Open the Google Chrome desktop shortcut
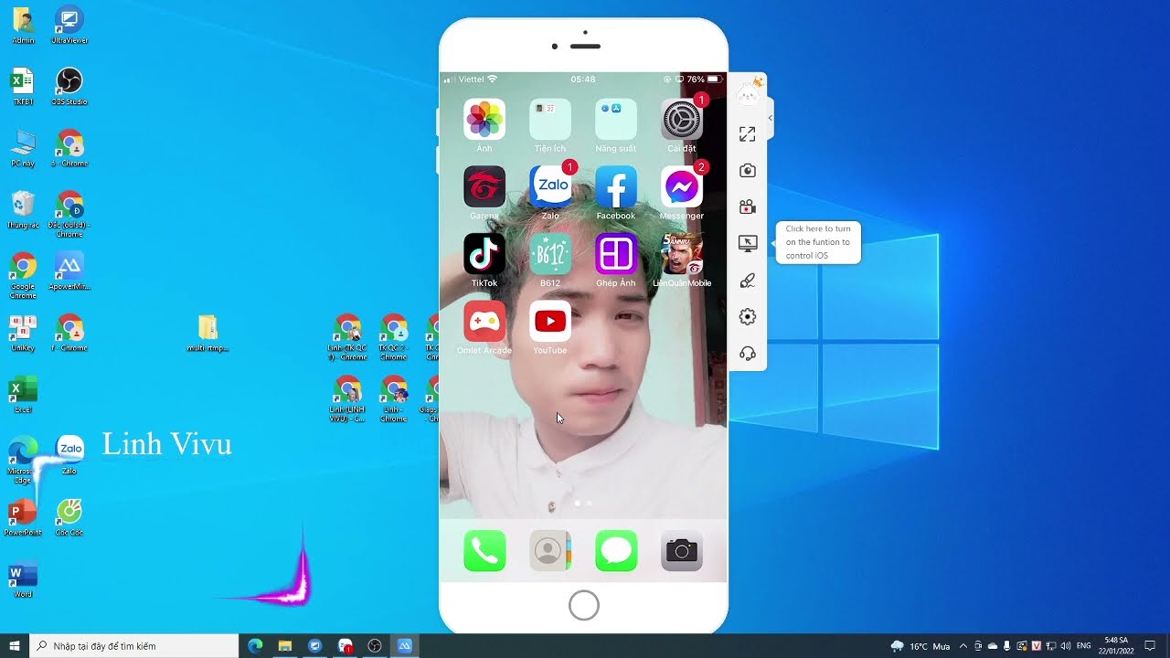This screenshot has width=1170, height=658. pyautogui.click(x=23, y=277)
